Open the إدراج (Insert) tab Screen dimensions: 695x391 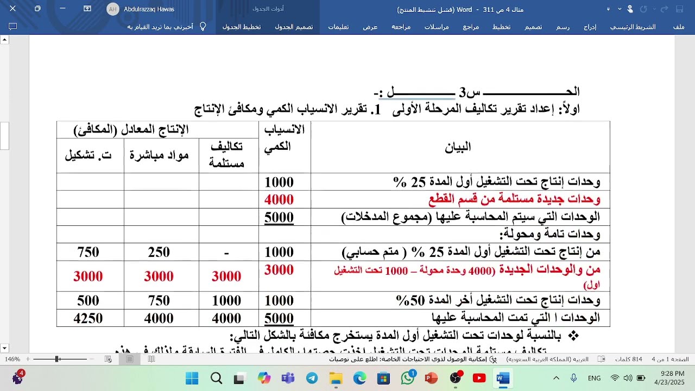(590, 27)
